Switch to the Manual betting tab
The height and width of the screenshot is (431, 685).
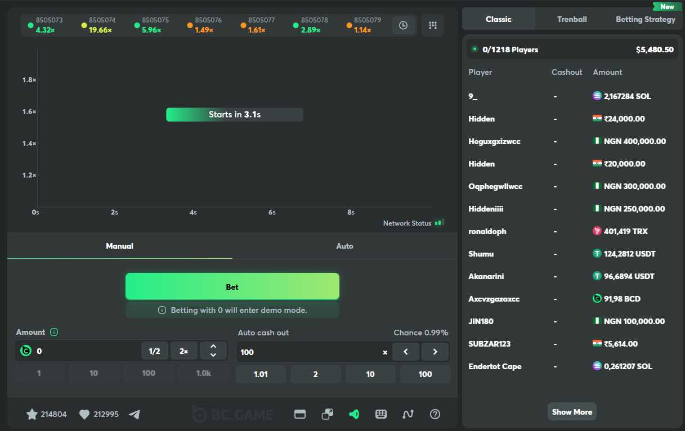(120, 246)
